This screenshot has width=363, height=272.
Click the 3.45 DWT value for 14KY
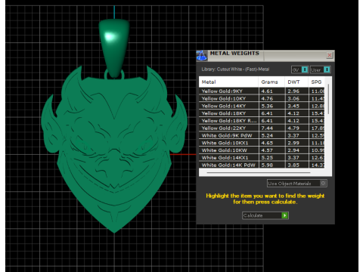tap(293, 106)
